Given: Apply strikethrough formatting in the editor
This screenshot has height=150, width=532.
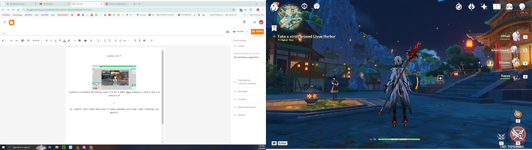Looking at the screenshot, I should pyautogui.click(x=60, y=41).
